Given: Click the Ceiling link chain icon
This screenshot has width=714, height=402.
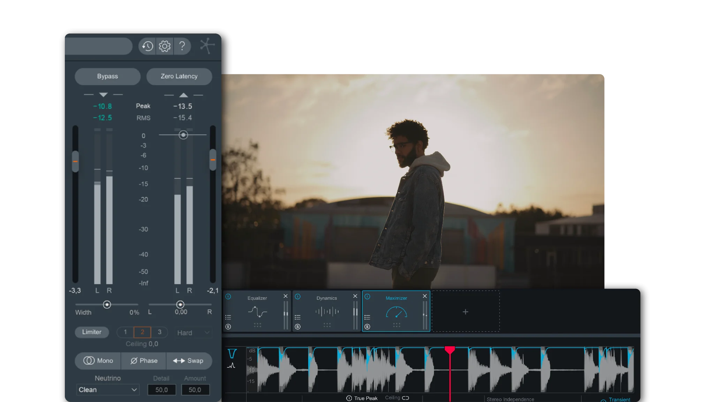Looking at the screenshot, I should click(405, 398).
